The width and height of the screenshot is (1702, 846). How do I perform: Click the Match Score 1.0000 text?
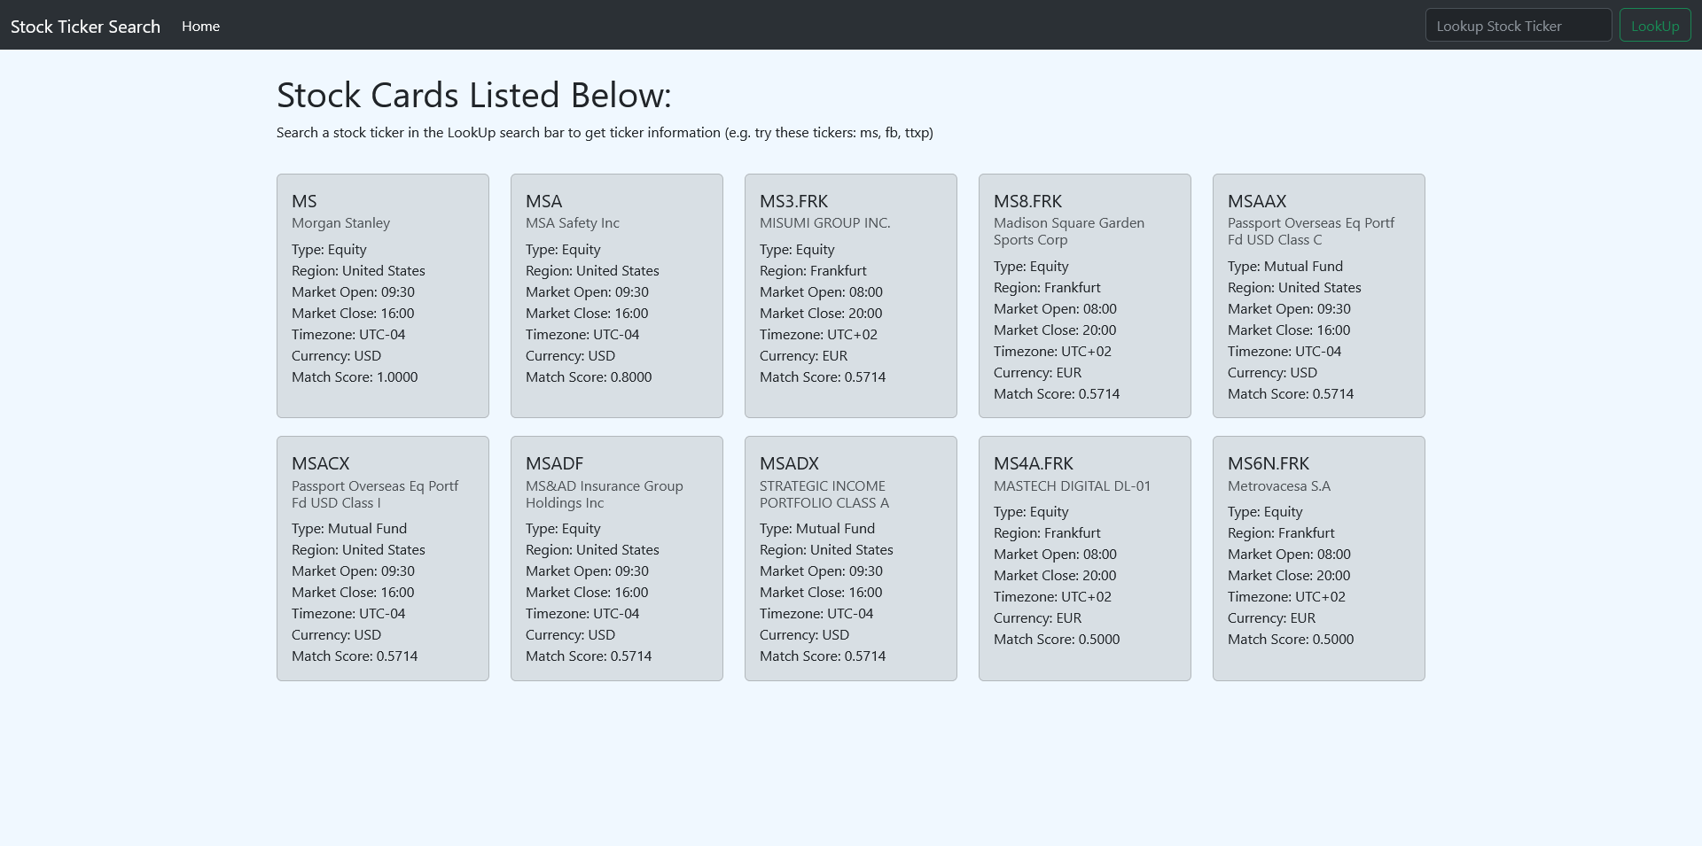coord(355,377)
